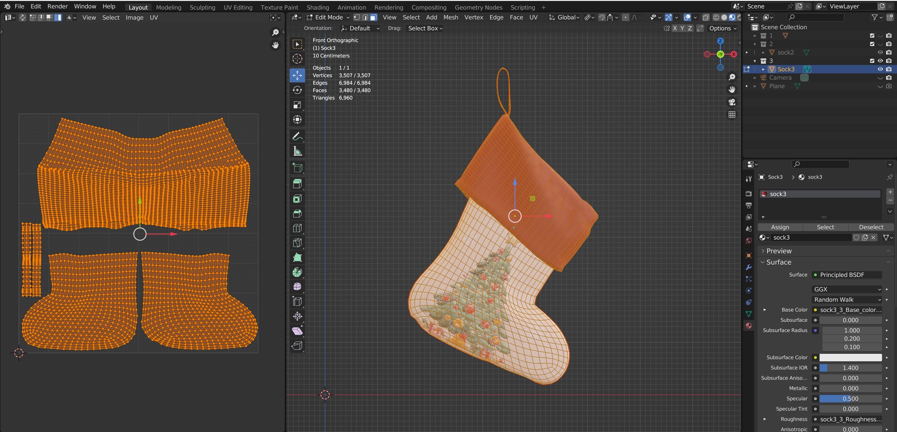Screen dimensions: 897x432
Task: Hide Sock3 object with eye icon
Action: coord(880,69)
